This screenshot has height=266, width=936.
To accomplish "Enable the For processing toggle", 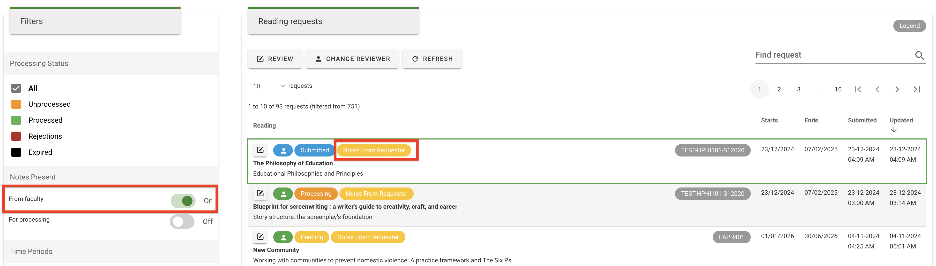I will (182, 221).
